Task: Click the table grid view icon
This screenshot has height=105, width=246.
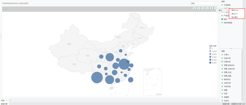Action: [x=212, y=8]
